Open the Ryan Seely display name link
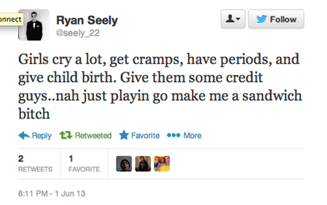Viewport: 327px width, 205px height. click(x=87, y=21)
